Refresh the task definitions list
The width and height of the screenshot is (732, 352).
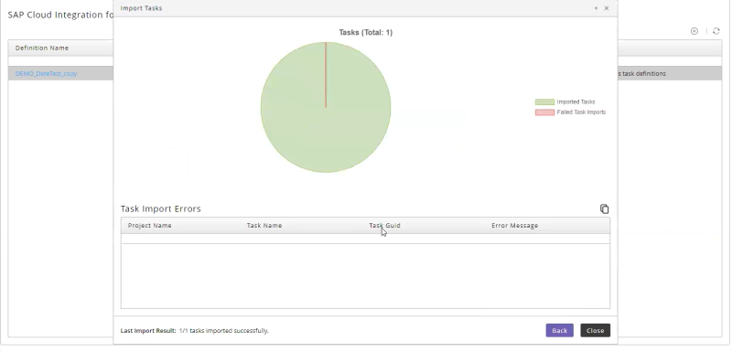point(716,31)
